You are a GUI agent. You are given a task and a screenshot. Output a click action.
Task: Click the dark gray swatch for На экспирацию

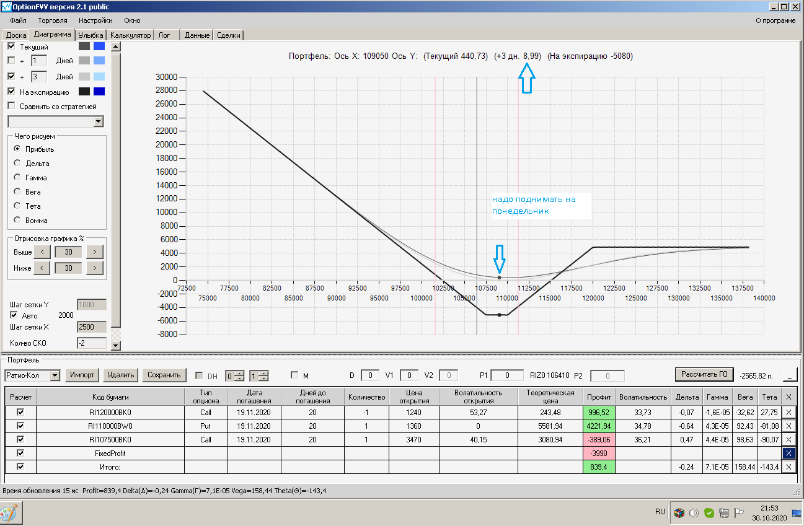[x=84, y=92]
